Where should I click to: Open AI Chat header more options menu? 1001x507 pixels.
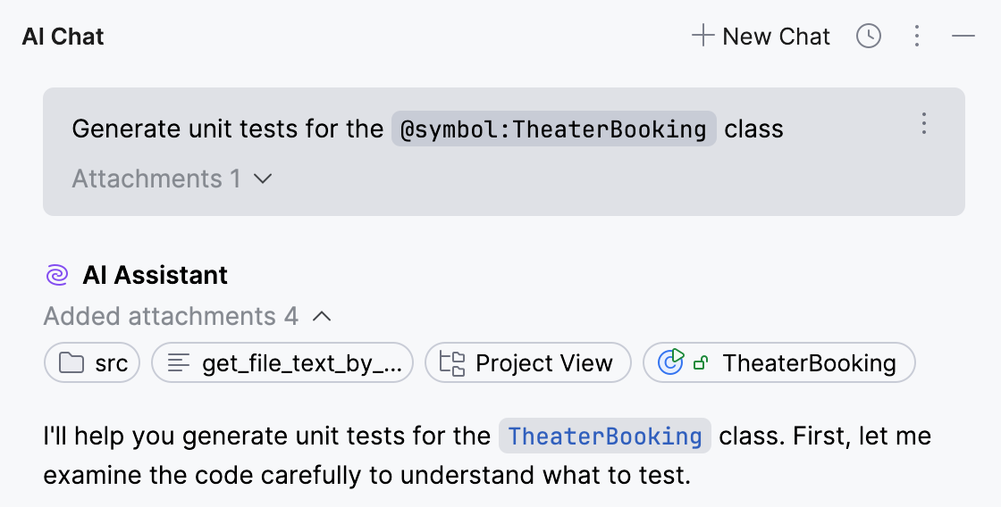pos(916,37)
